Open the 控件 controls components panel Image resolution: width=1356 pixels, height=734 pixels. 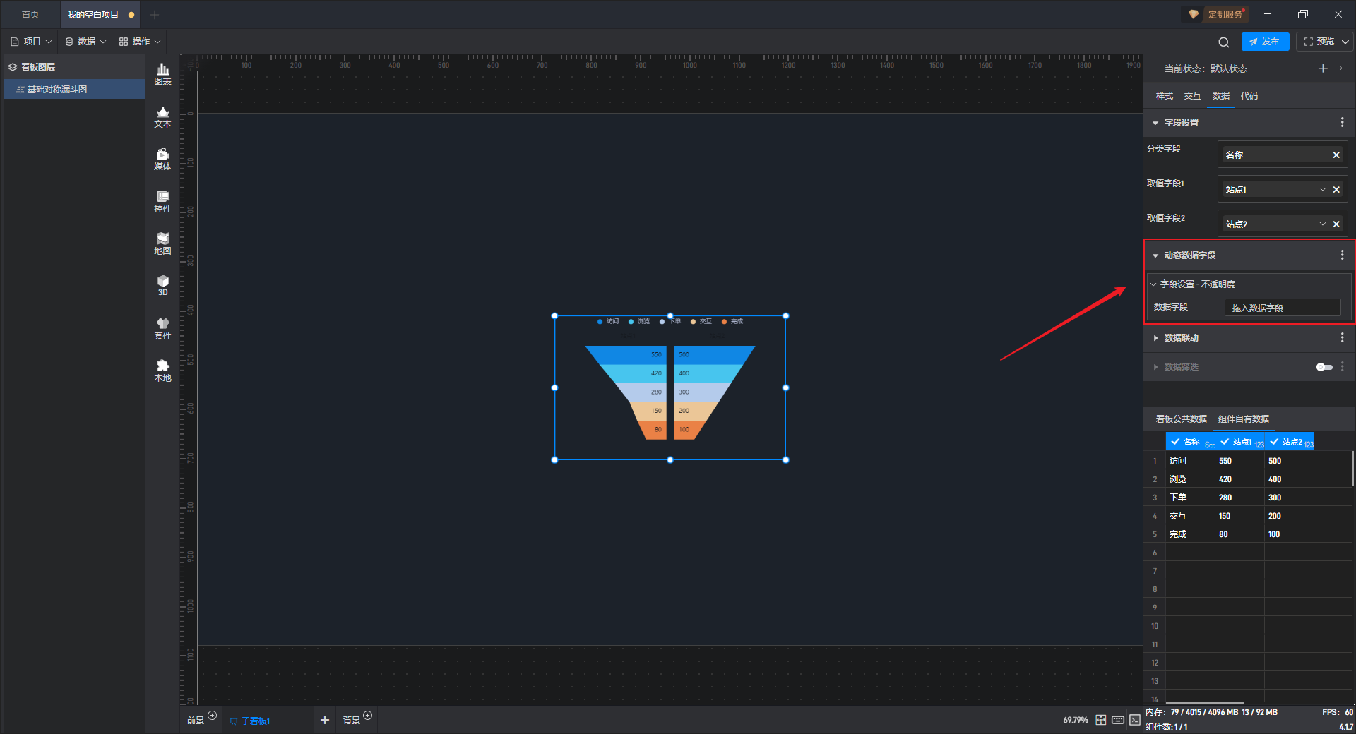pos(162,201)
